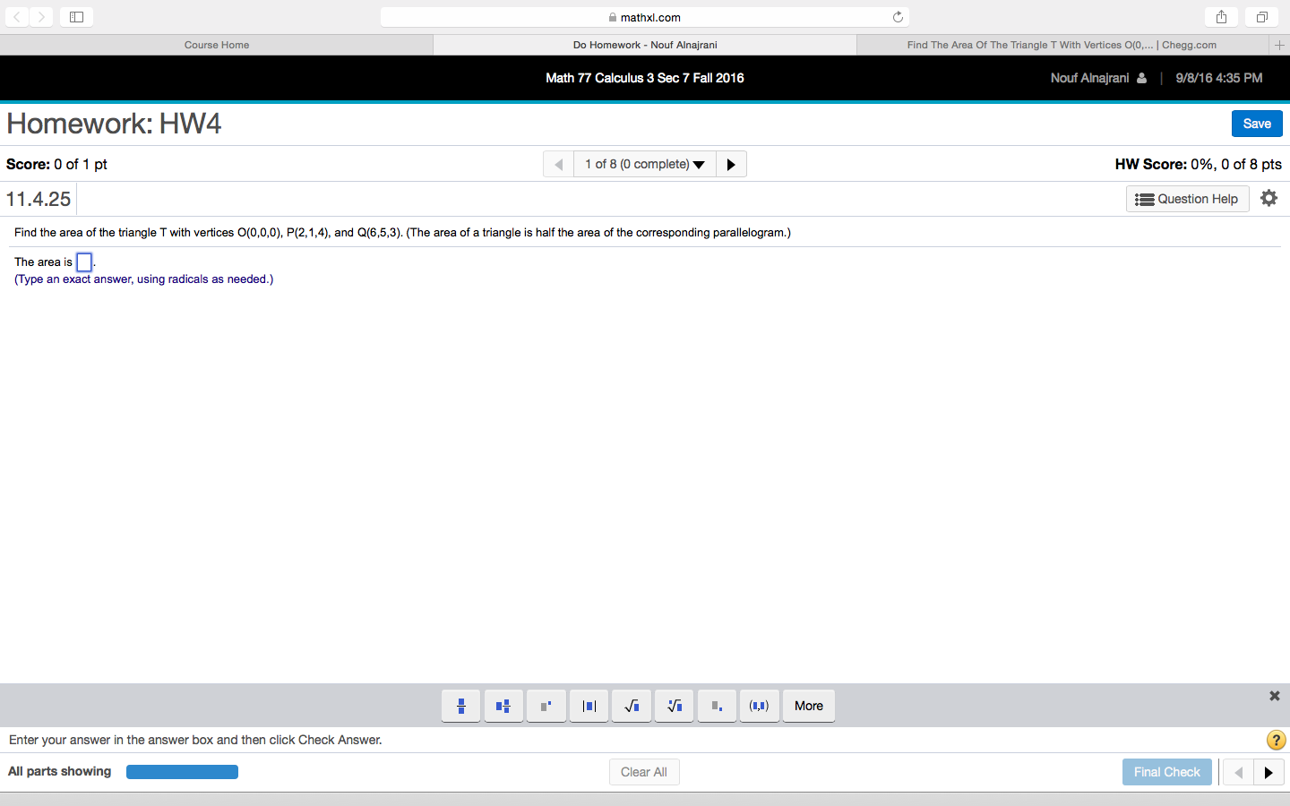Image resolution: width=1290 pixels, height=806 pixels.
Task: Click the Math 77 Calculus 3 course title
Action: coord(645,78)
